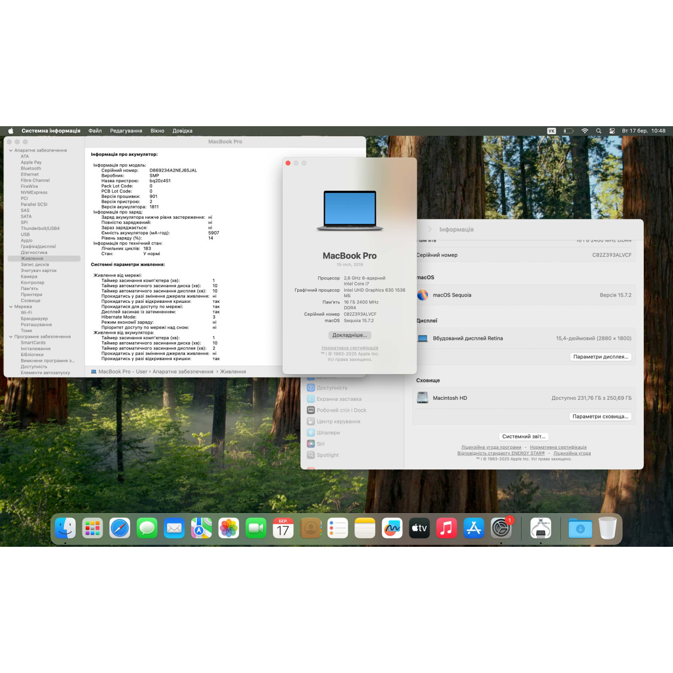Open Control Center in the menu bar
This screenshot has width=673, height=673.
[612, 131]
